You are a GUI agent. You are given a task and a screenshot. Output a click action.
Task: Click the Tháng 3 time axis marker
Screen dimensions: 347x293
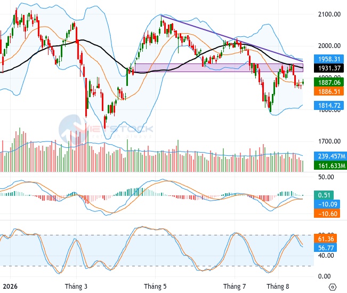pos(76,287)
